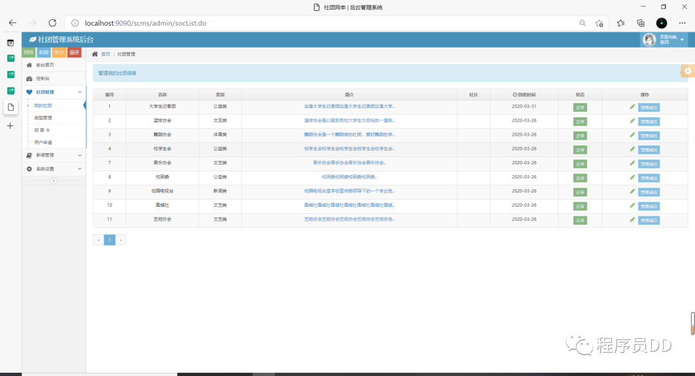This screenshot has height=376, width=695.
Task: Click the 创建时间 column header
Action: (x=524, y=95)
